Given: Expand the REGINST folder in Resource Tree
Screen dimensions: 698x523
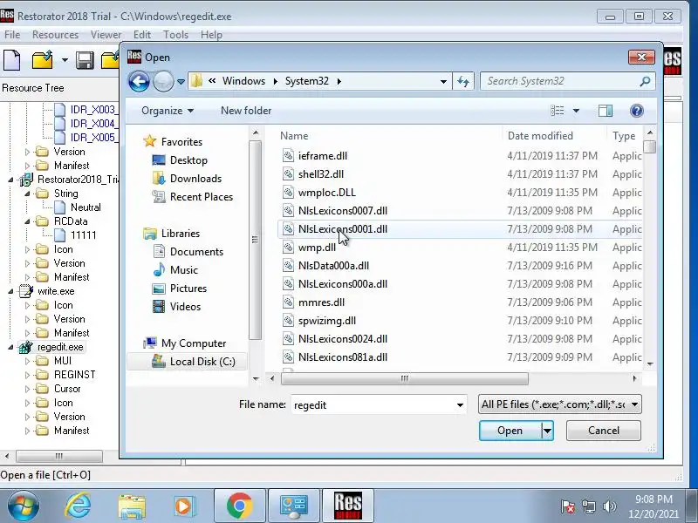Looking at the screenshot, I should click(27, 375).
